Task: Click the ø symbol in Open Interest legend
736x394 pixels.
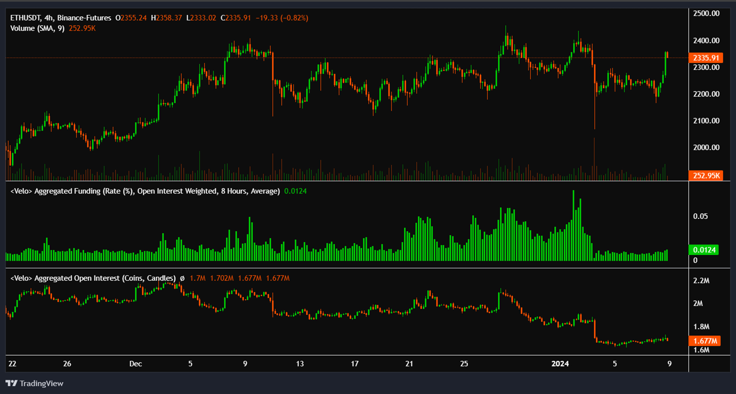Action: (x=182, y=278)
